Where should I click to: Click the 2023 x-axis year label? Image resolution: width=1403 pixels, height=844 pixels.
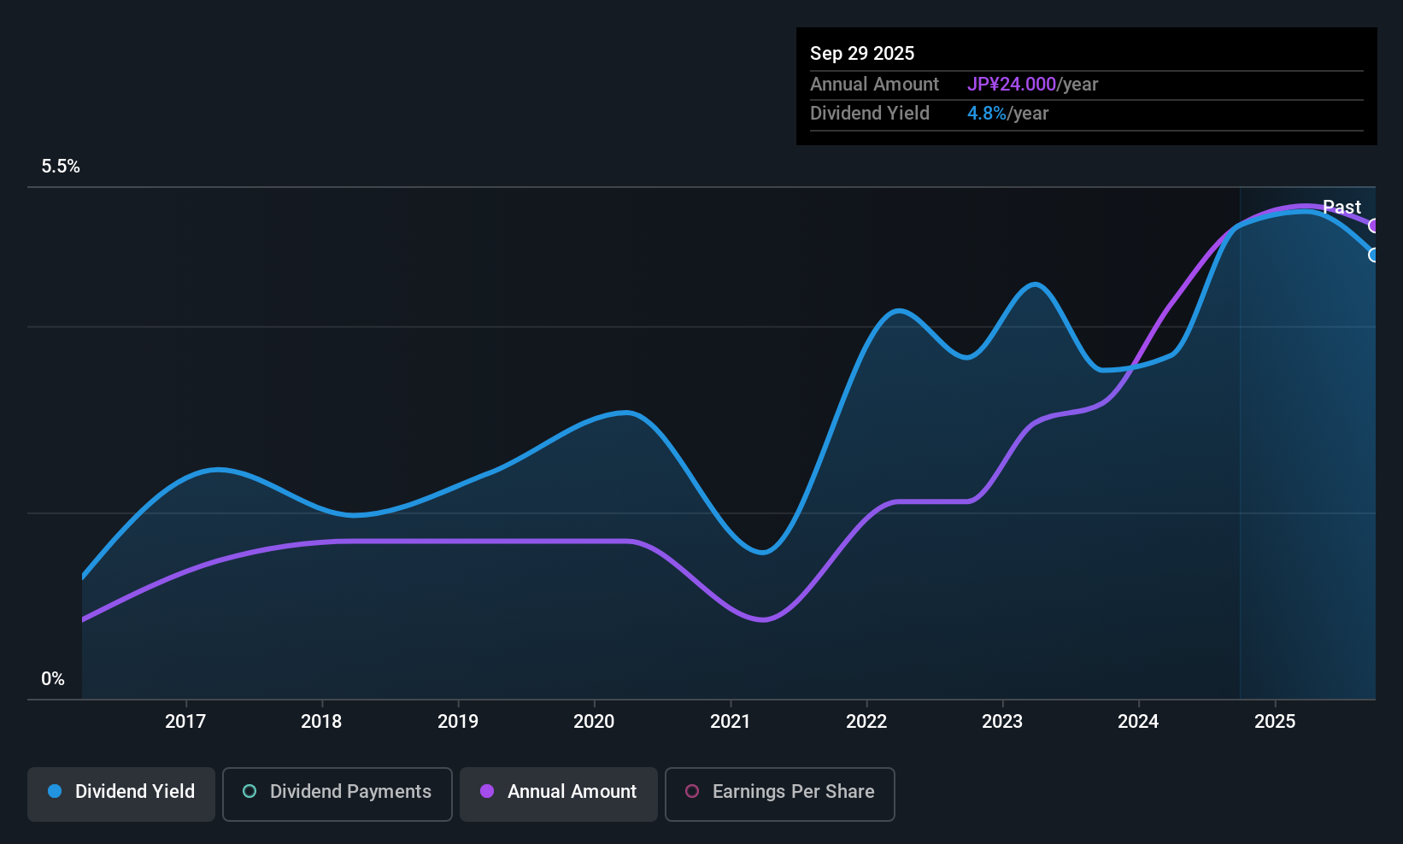[1002, 721]
